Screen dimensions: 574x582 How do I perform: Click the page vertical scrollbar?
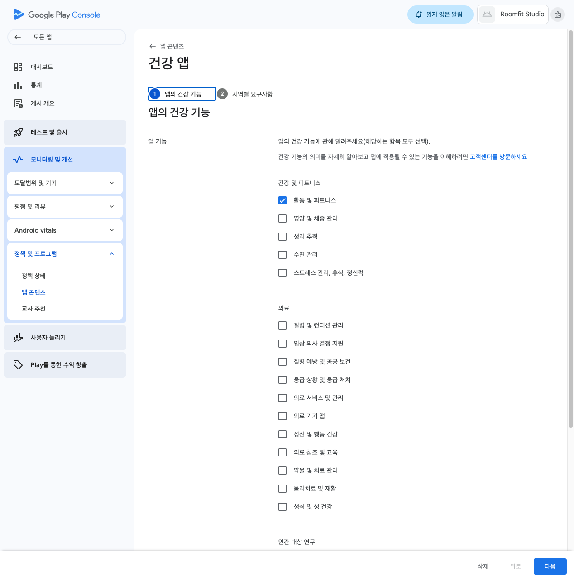click(x=570, y=227)
